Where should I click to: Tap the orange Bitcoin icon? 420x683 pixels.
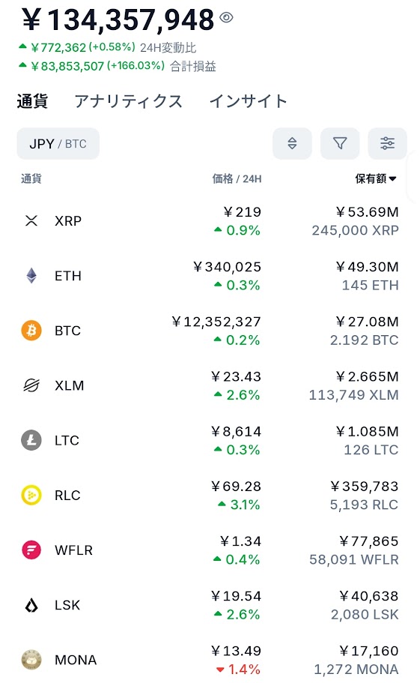pyautogui.click(x=31, y=331)
